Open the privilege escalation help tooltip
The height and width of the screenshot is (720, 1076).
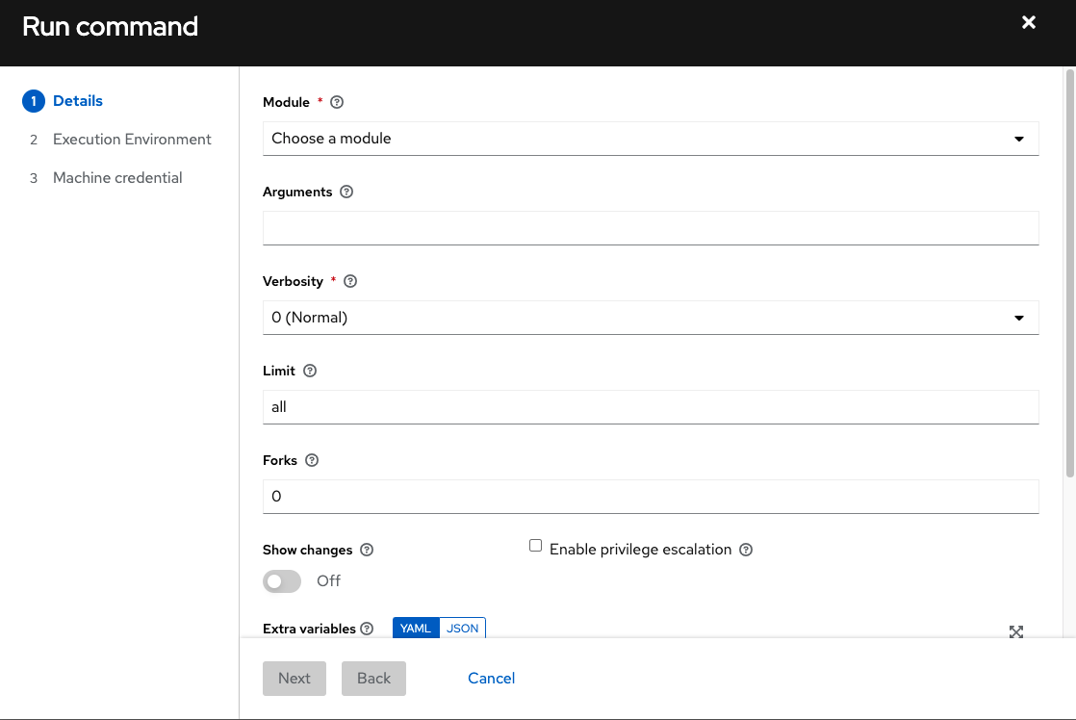click(746, 550)
